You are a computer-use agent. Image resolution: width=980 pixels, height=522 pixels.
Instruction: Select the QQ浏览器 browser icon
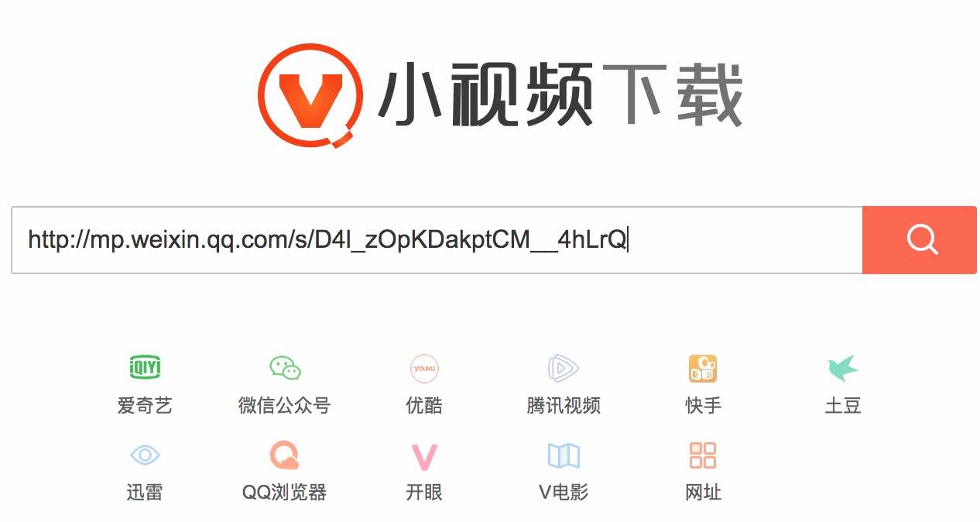[x=284, y=455]
